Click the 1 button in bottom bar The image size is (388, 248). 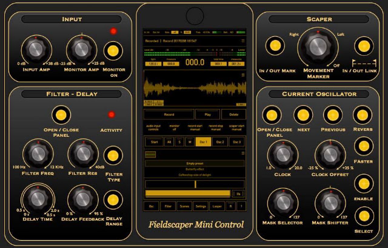241,206
